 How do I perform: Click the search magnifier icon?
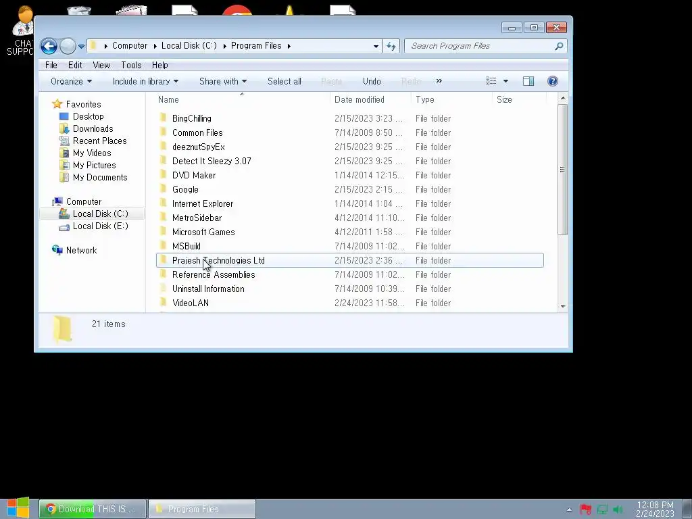click(559, 46)
